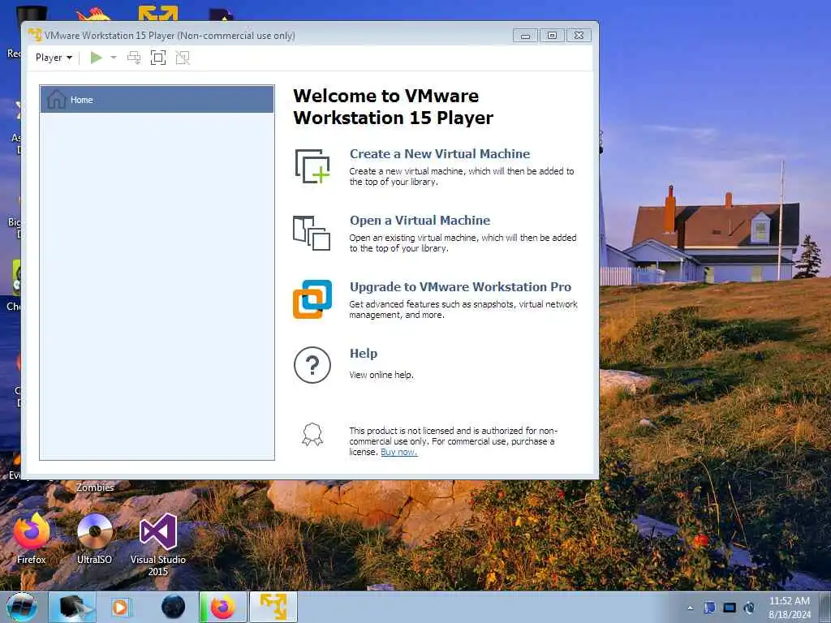Click the question mark help icon

[312, 365]
